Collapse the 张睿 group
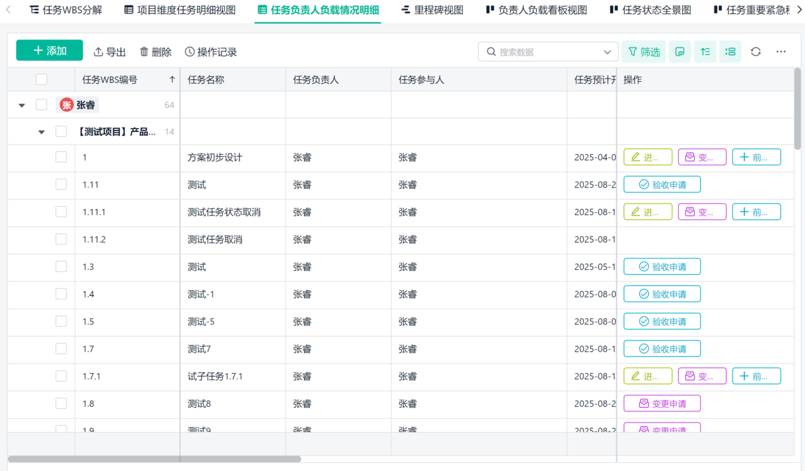 coord(22,105)
